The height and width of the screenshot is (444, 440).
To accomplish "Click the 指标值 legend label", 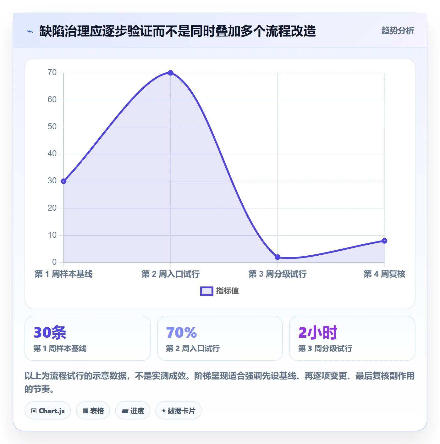I will click(228, 291).
